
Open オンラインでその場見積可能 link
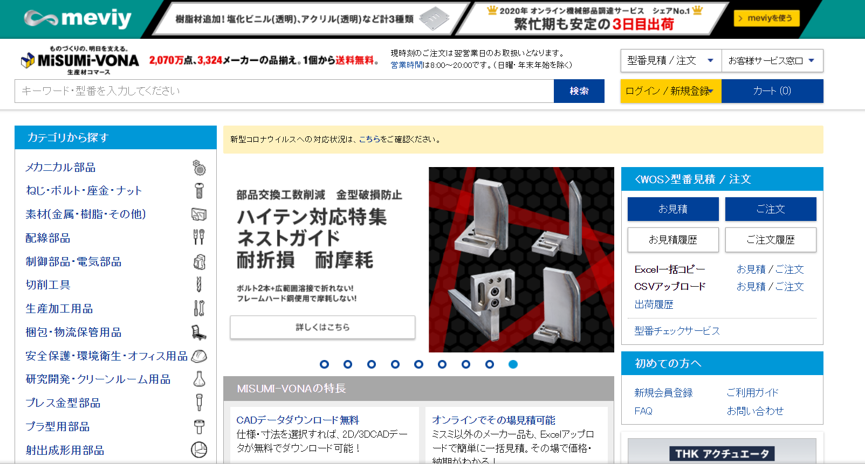tap(493, 420)
